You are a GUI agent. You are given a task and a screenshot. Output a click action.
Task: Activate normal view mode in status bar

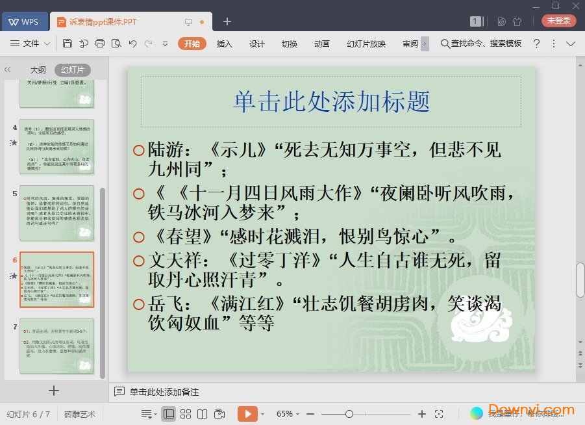pyautogui.click(x=169, y=414)
